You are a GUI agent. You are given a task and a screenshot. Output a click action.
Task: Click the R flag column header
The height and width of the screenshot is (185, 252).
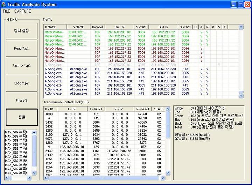[x=213, y=27]
